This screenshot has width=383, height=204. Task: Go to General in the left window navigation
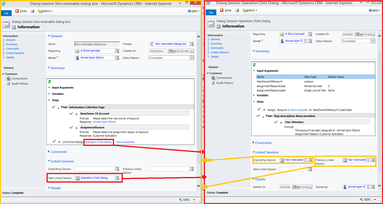tap(11, 40)
